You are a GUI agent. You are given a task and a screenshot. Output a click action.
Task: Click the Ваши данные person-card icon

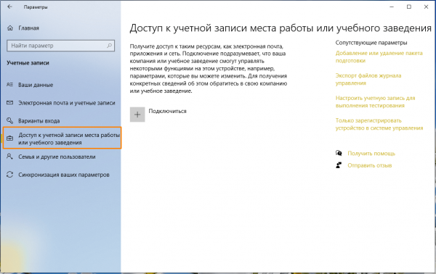tap(9, 85)
